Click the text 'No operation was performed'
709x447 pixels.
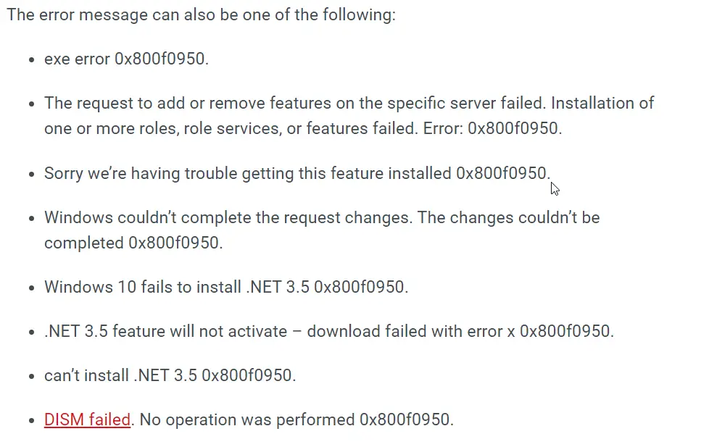247,420
